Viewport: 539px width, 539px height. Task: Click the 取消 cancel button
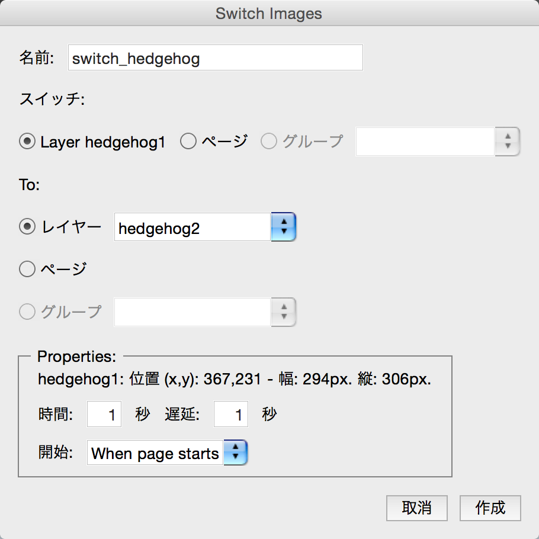tap(416, 508)
